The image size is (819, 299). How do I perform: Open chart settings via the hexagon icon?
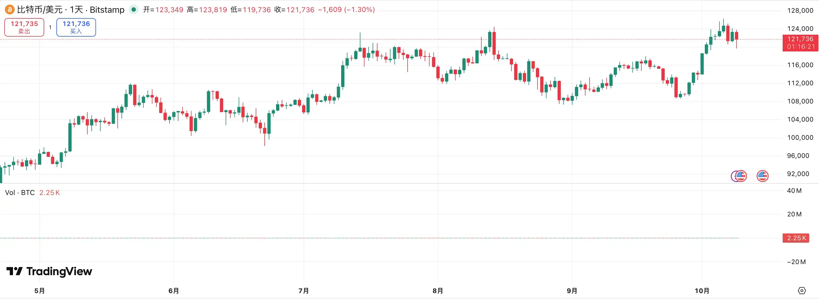[802, 290]
